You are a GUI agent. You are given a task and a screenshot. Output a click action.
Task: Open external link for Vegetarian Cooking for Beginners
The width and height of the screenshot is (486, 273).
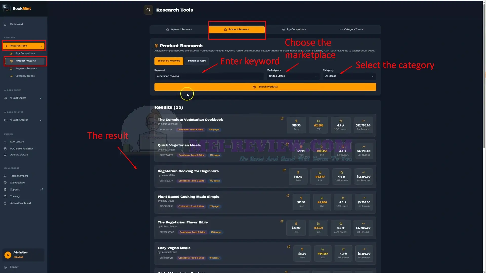pyautogui.click(x=284, y=170)
